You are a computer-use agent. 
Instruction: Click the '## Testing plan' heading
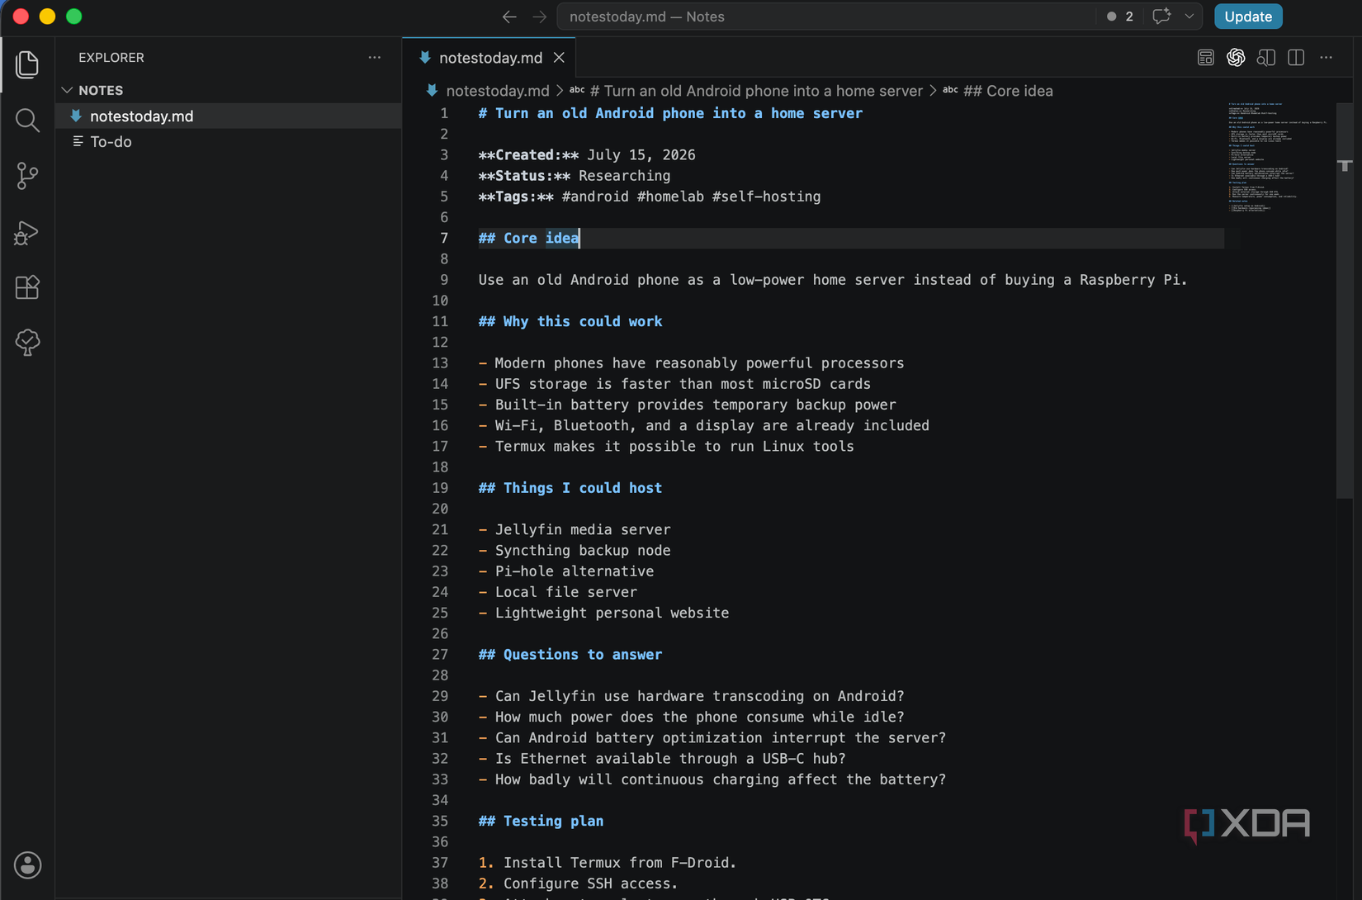(541, 822)
